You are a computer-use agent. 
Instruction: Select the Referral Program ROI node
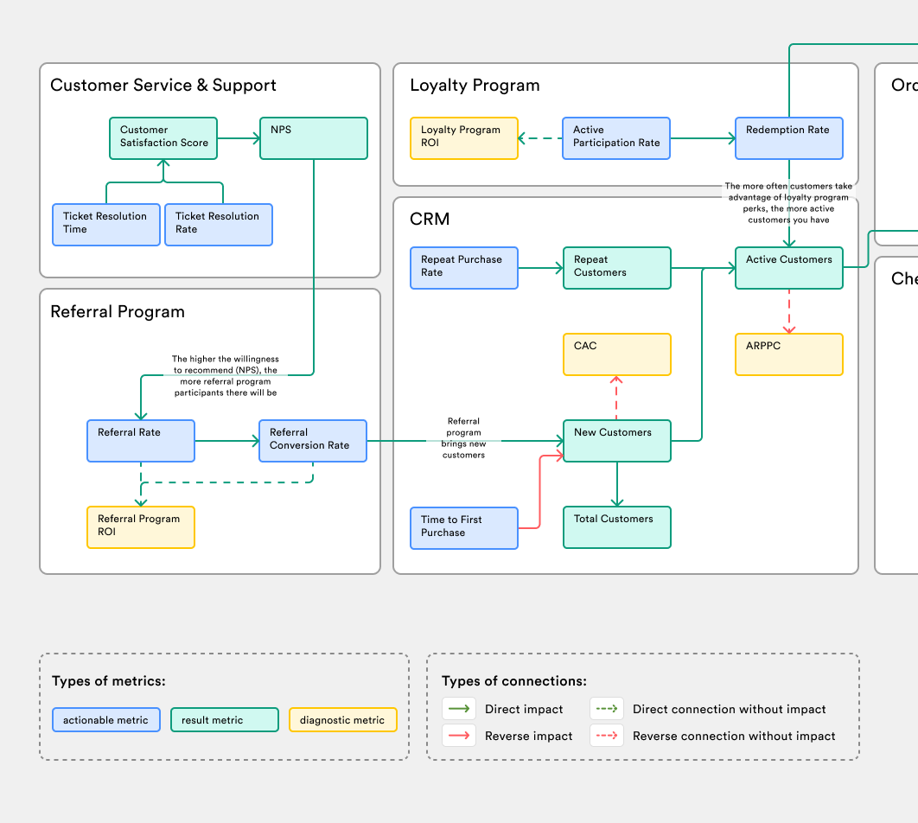[141, 527]
